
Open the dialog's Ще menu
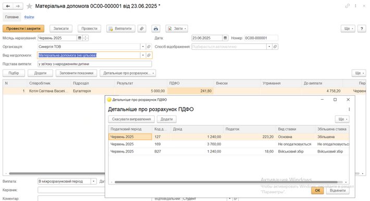(342, 119)
